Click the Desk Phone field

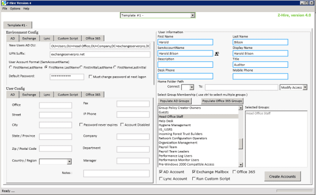tap(185, 76)
